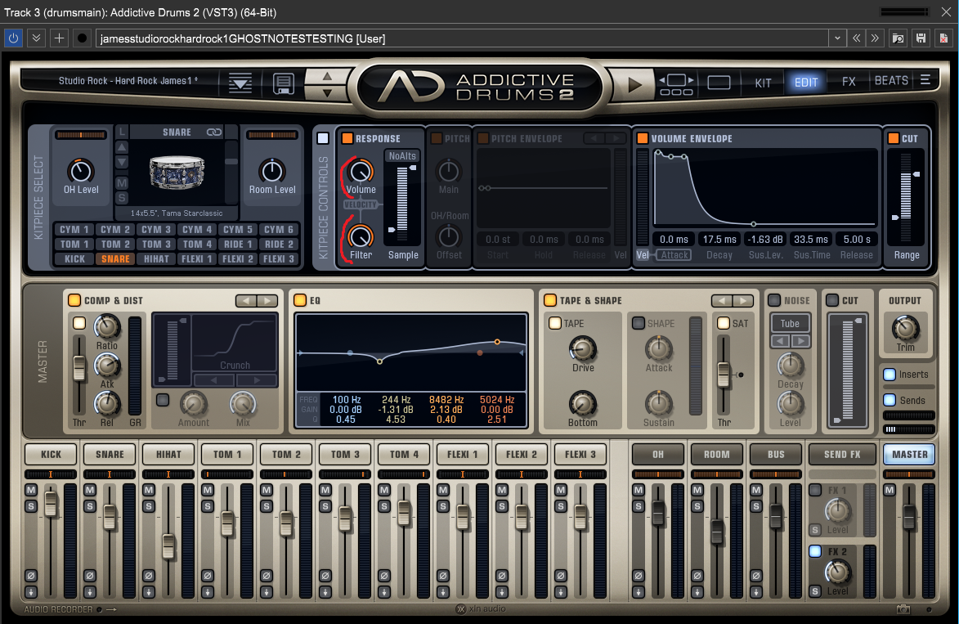The height and width of the screenshot is (624, 959).
Task: Toggle the master EQ section
Action: 300,300
